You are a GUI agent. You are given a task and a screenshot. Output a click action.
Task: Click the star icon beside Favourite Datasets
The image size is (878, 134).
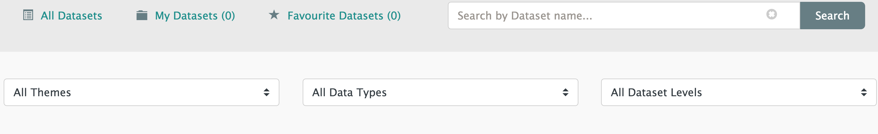[x=274, y=15]
